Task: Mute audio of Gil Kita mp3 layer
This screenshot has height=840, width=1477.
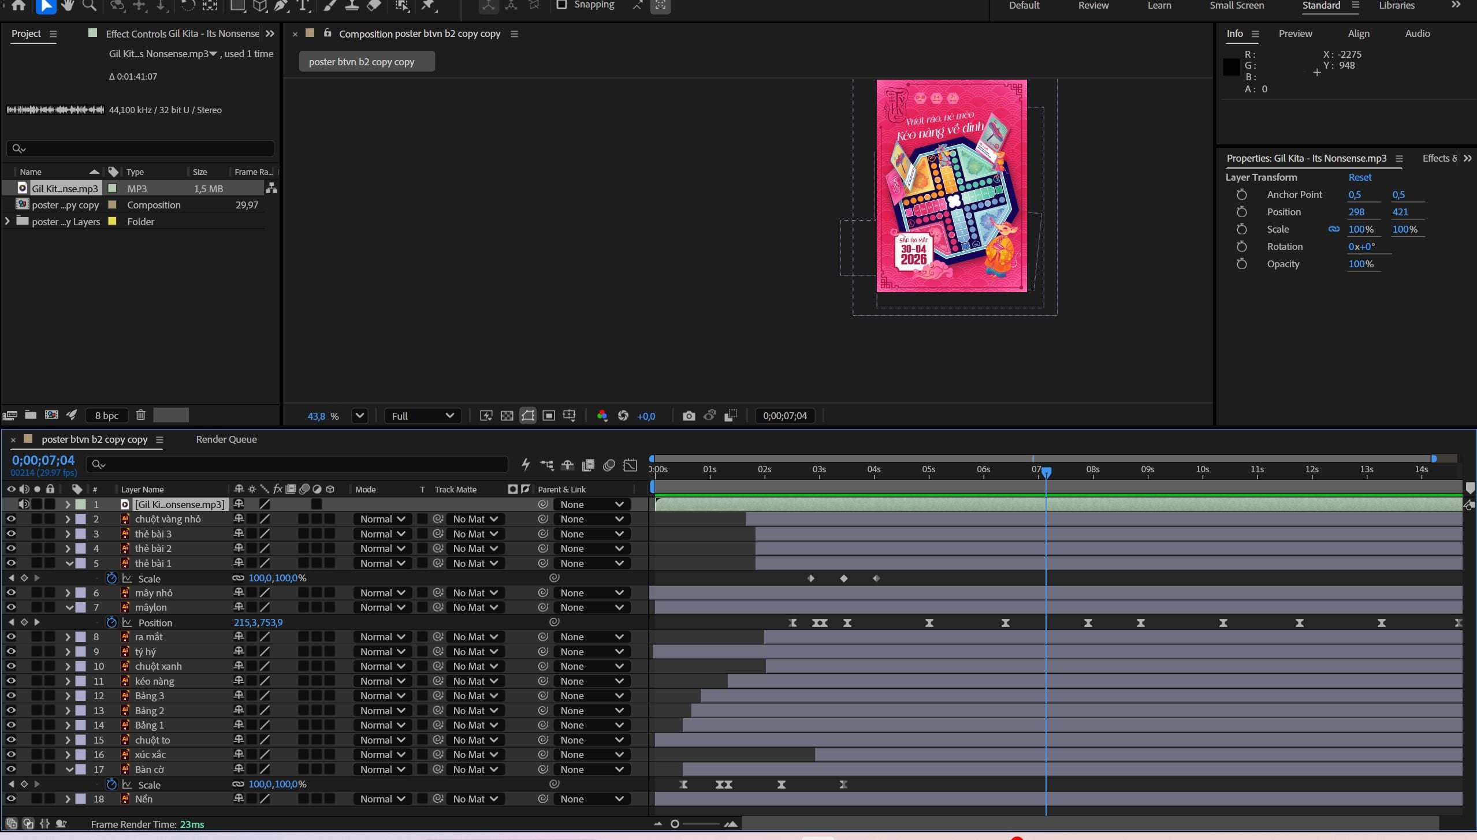Action: tap(24, 504)
